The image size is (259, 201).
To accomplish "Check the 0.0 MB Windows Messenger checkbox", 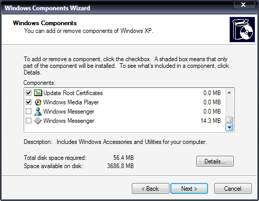I will point(28,112).
